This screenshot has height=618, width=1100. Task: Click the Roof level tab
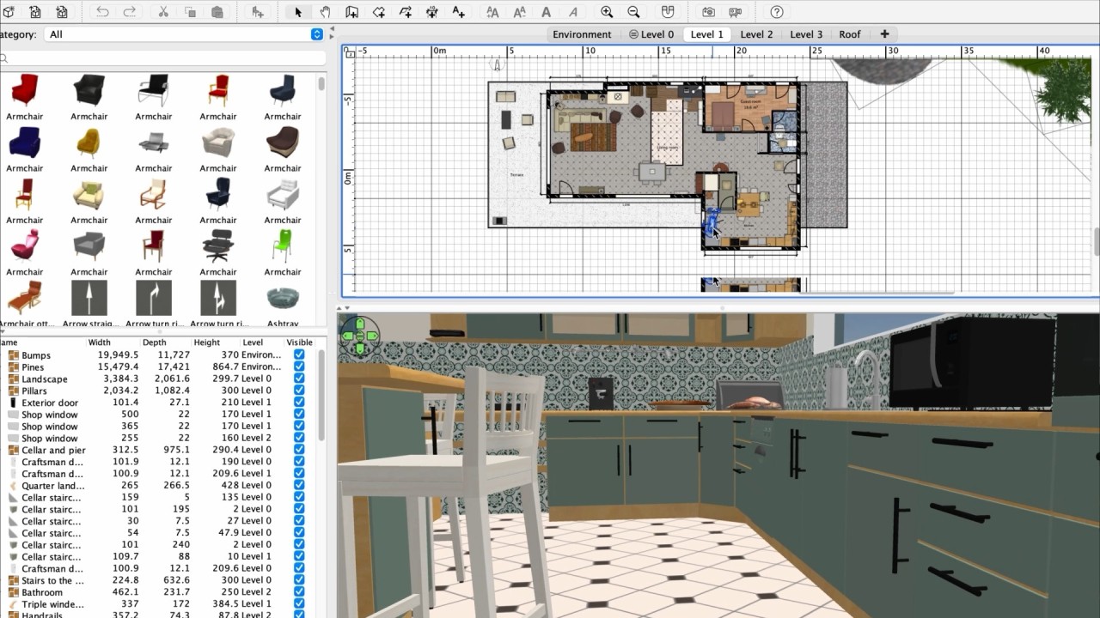click(x=849, y=34)
